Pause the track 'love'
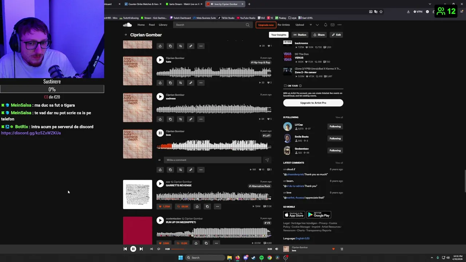 coord(160,133)
